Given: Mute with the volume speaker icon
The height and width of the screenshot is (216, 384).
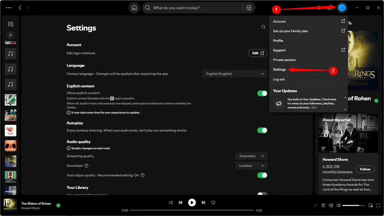Looking at the screenshot, I should click(x=339, y=205).
